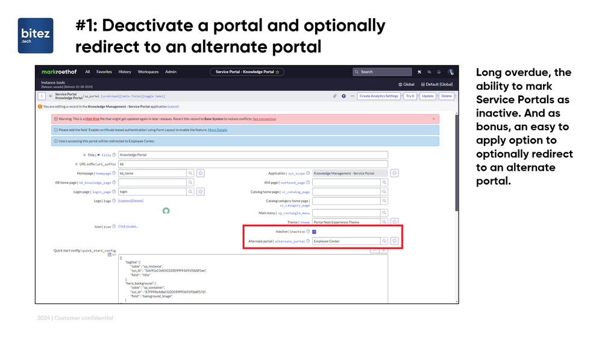This screenshot has width=602, height=339.
Task: Look up Login page with magnifier
Action: [190, 192]
